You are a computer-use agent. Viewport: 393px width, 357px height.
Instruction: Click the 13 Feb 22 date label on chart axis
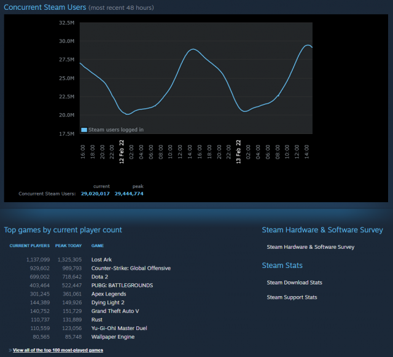(239, 150)
